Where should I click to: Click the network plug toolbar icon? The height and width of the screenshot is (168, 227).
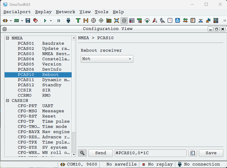(x=68, y=21)
